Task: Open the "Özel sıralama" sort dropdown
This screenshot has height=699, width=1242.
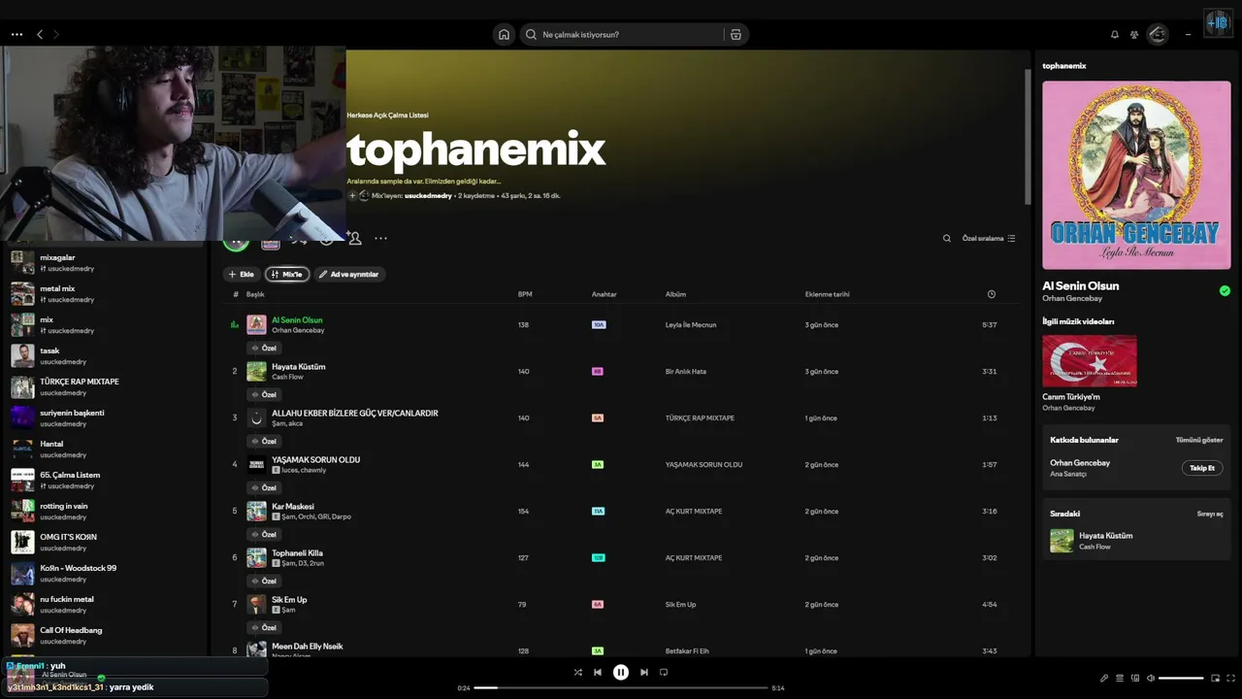Action: pos(989,238)
